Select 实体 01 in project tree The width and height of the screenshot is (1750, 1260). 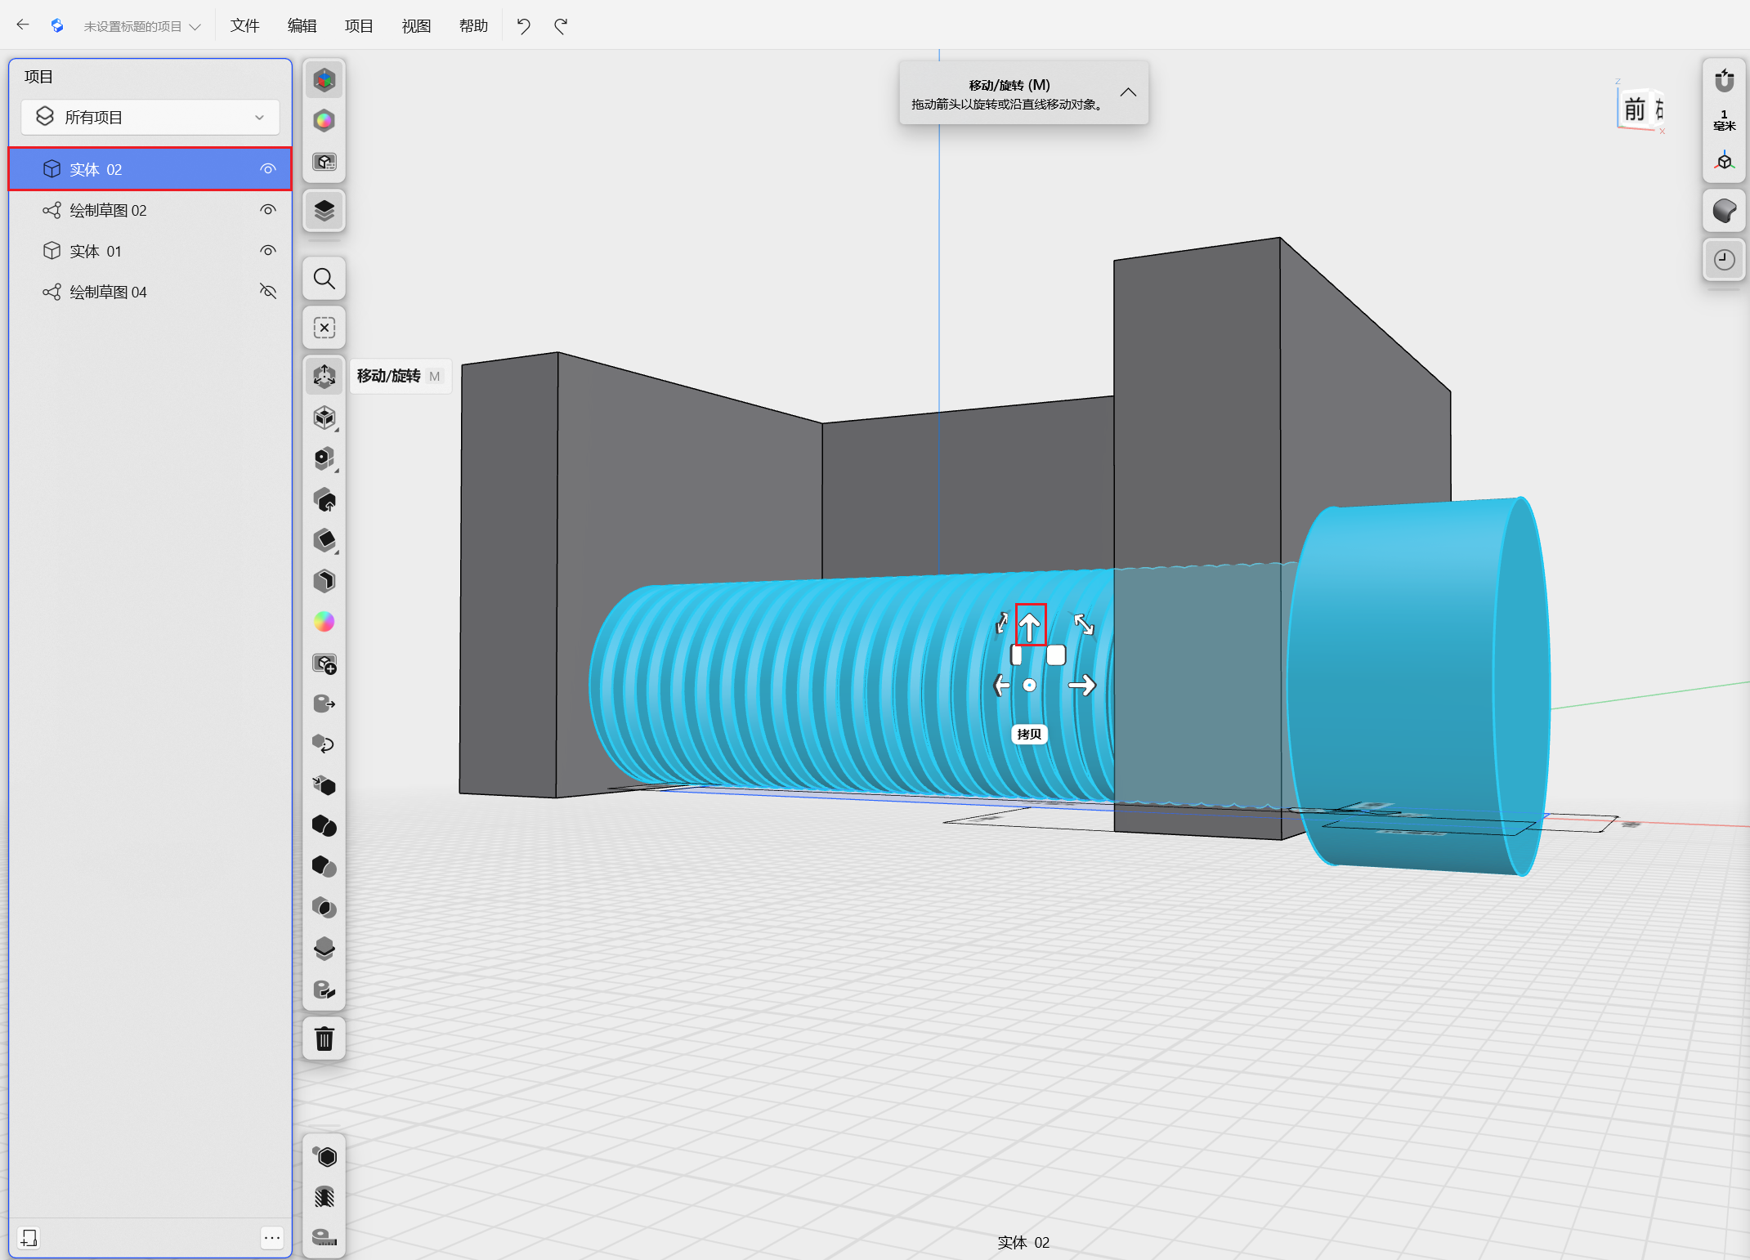coord(96,251)
